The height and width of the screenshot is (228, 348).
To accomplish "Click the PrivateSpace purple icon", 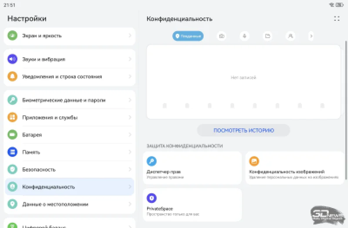I will coord(152,198).
